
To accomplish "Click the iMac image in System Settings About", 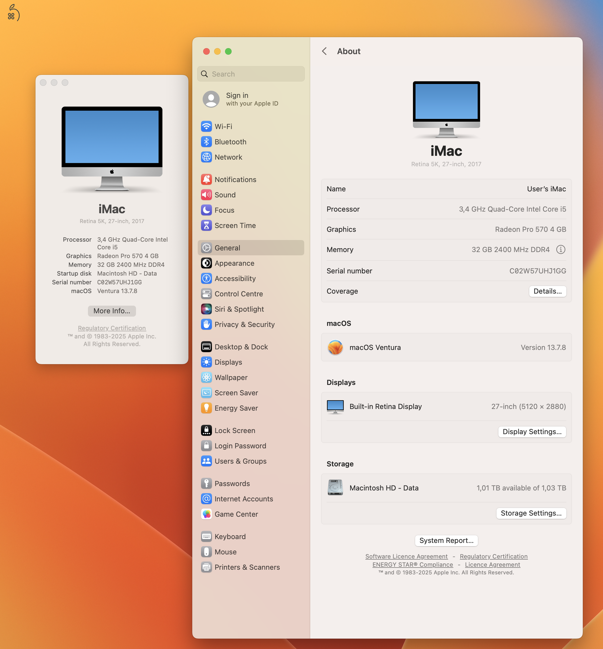I will pos(446,109).
